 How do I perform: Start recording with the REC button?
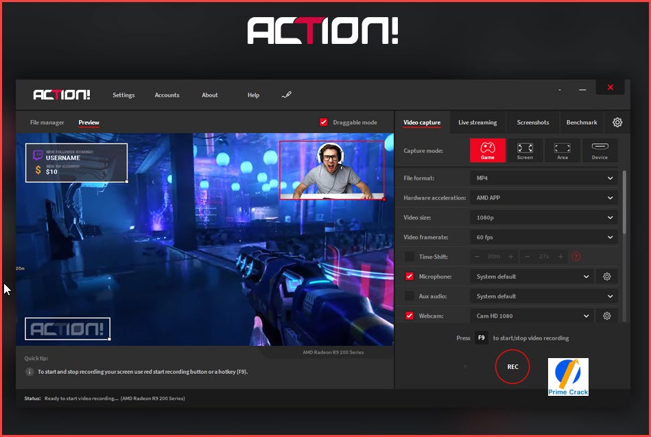coord(512,367)
